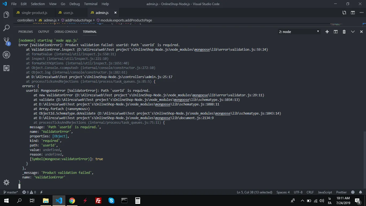Screen dimensions: 366x206
Task: Click the VS Code logo in title bar
Action: click(5, 4)
